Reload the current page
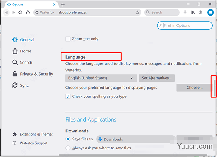The width and height of the screenshot is (217, 157). [21, 12]
